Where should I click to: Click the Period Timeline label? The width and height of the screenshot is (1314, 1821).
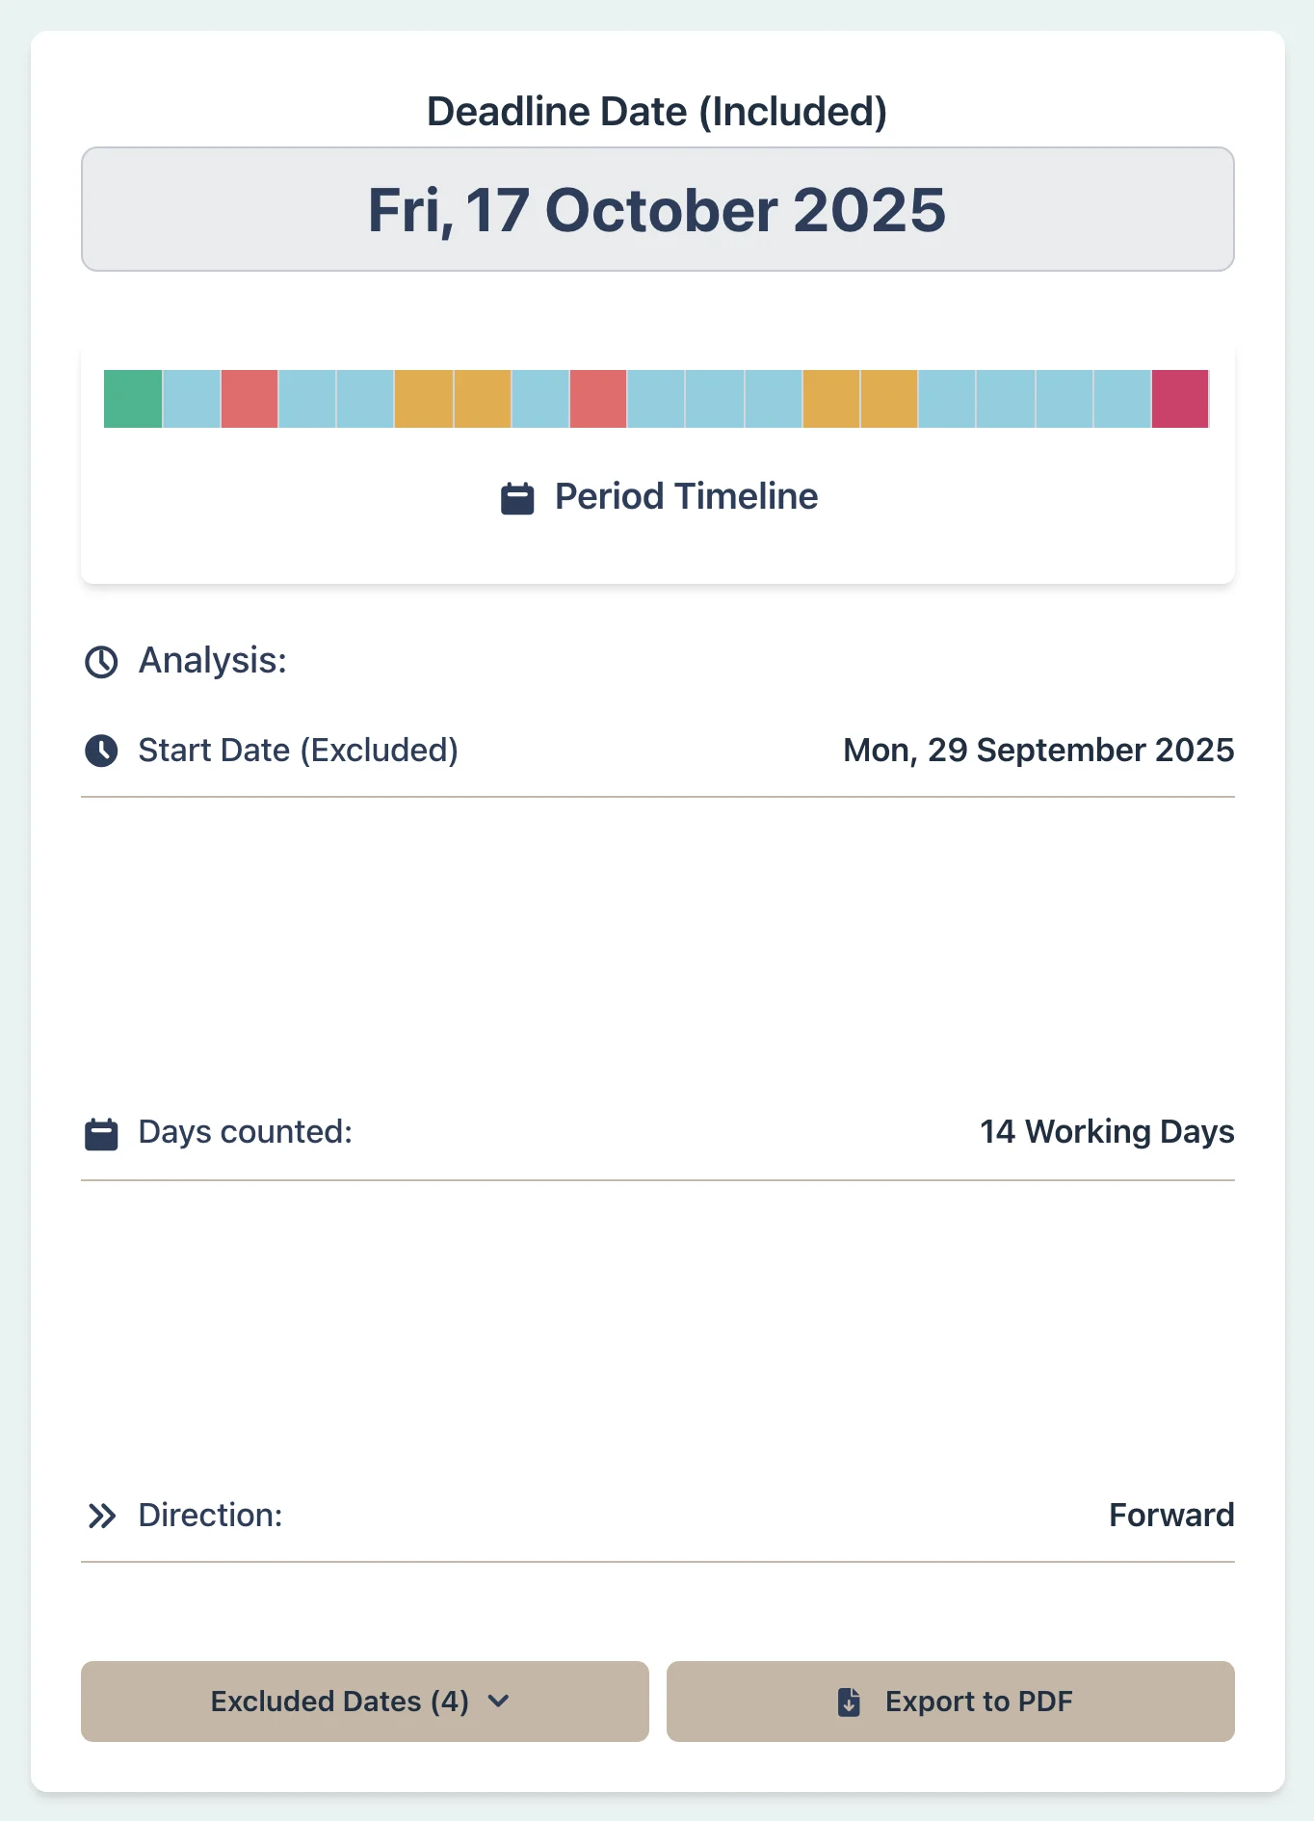coord(685,497)
